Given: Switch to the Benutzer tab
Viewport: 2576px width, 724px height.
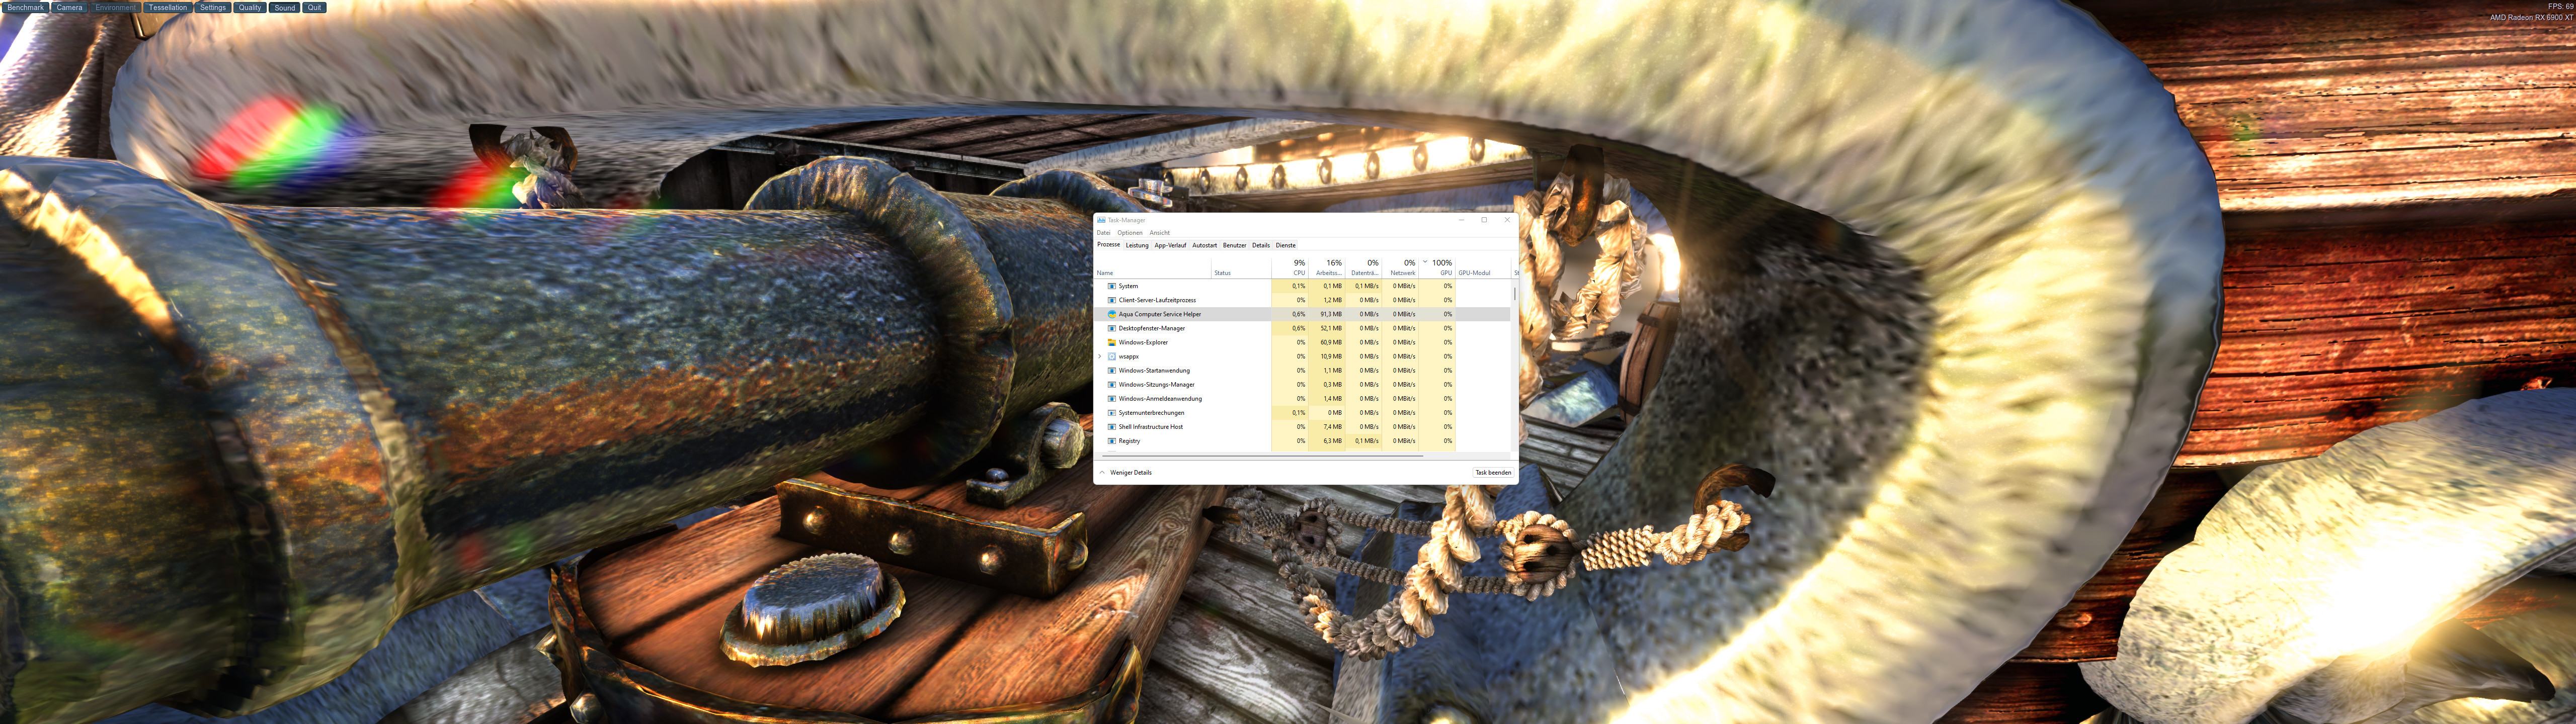Looking at the screenshot, I should click(1234, 245).
